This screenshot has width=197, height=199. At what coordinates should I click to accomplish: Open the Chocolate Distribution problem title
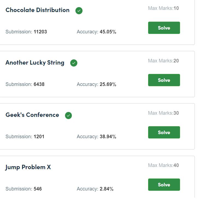(x=37, y=10)
